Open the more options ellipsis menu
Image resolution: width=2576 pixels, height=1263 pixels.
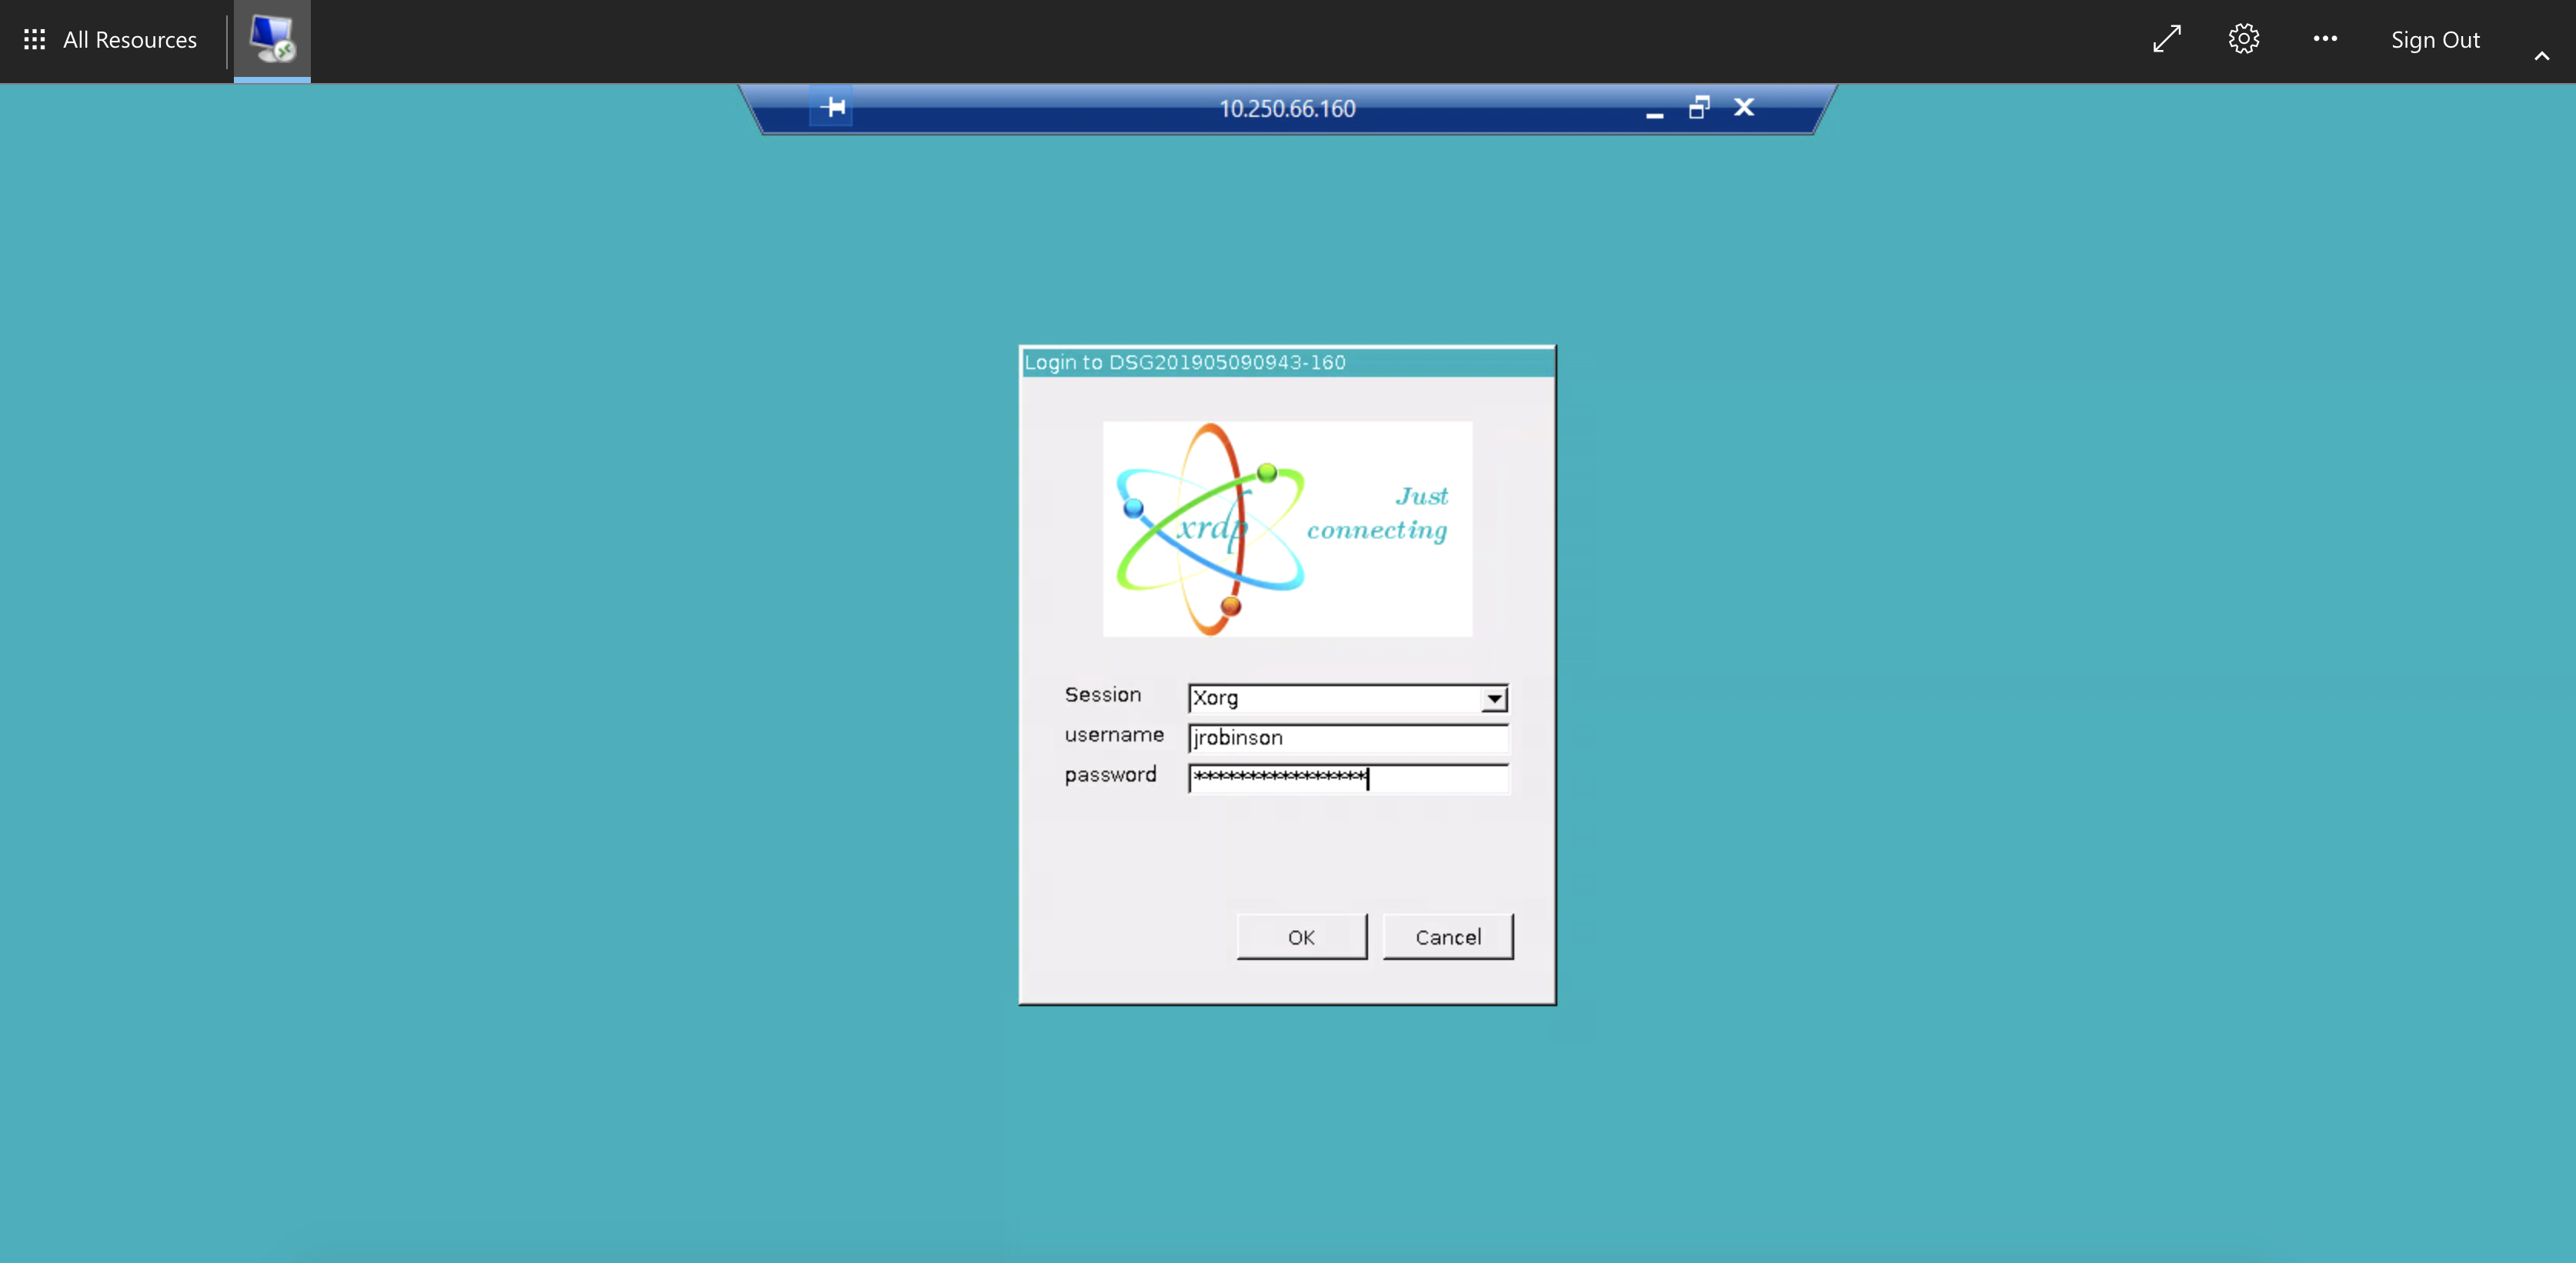tap(2325, 39)
